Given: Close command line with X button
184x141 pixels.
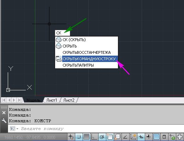Looking at the screenshot, I should point(4,113).
